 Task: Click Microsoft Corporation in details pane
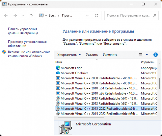(x=93, y=124)
